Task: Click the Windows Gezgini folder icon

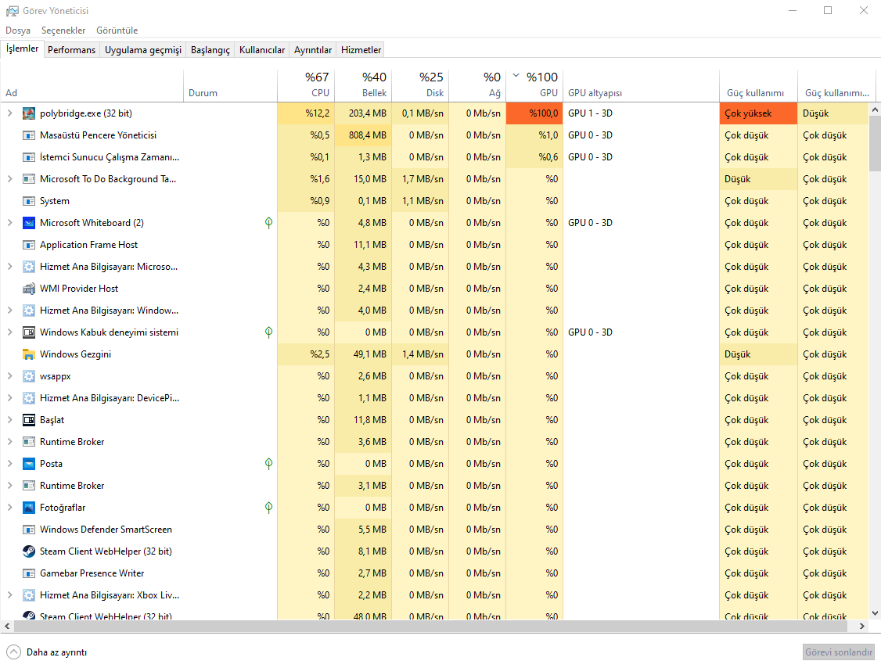Action: 29,354
